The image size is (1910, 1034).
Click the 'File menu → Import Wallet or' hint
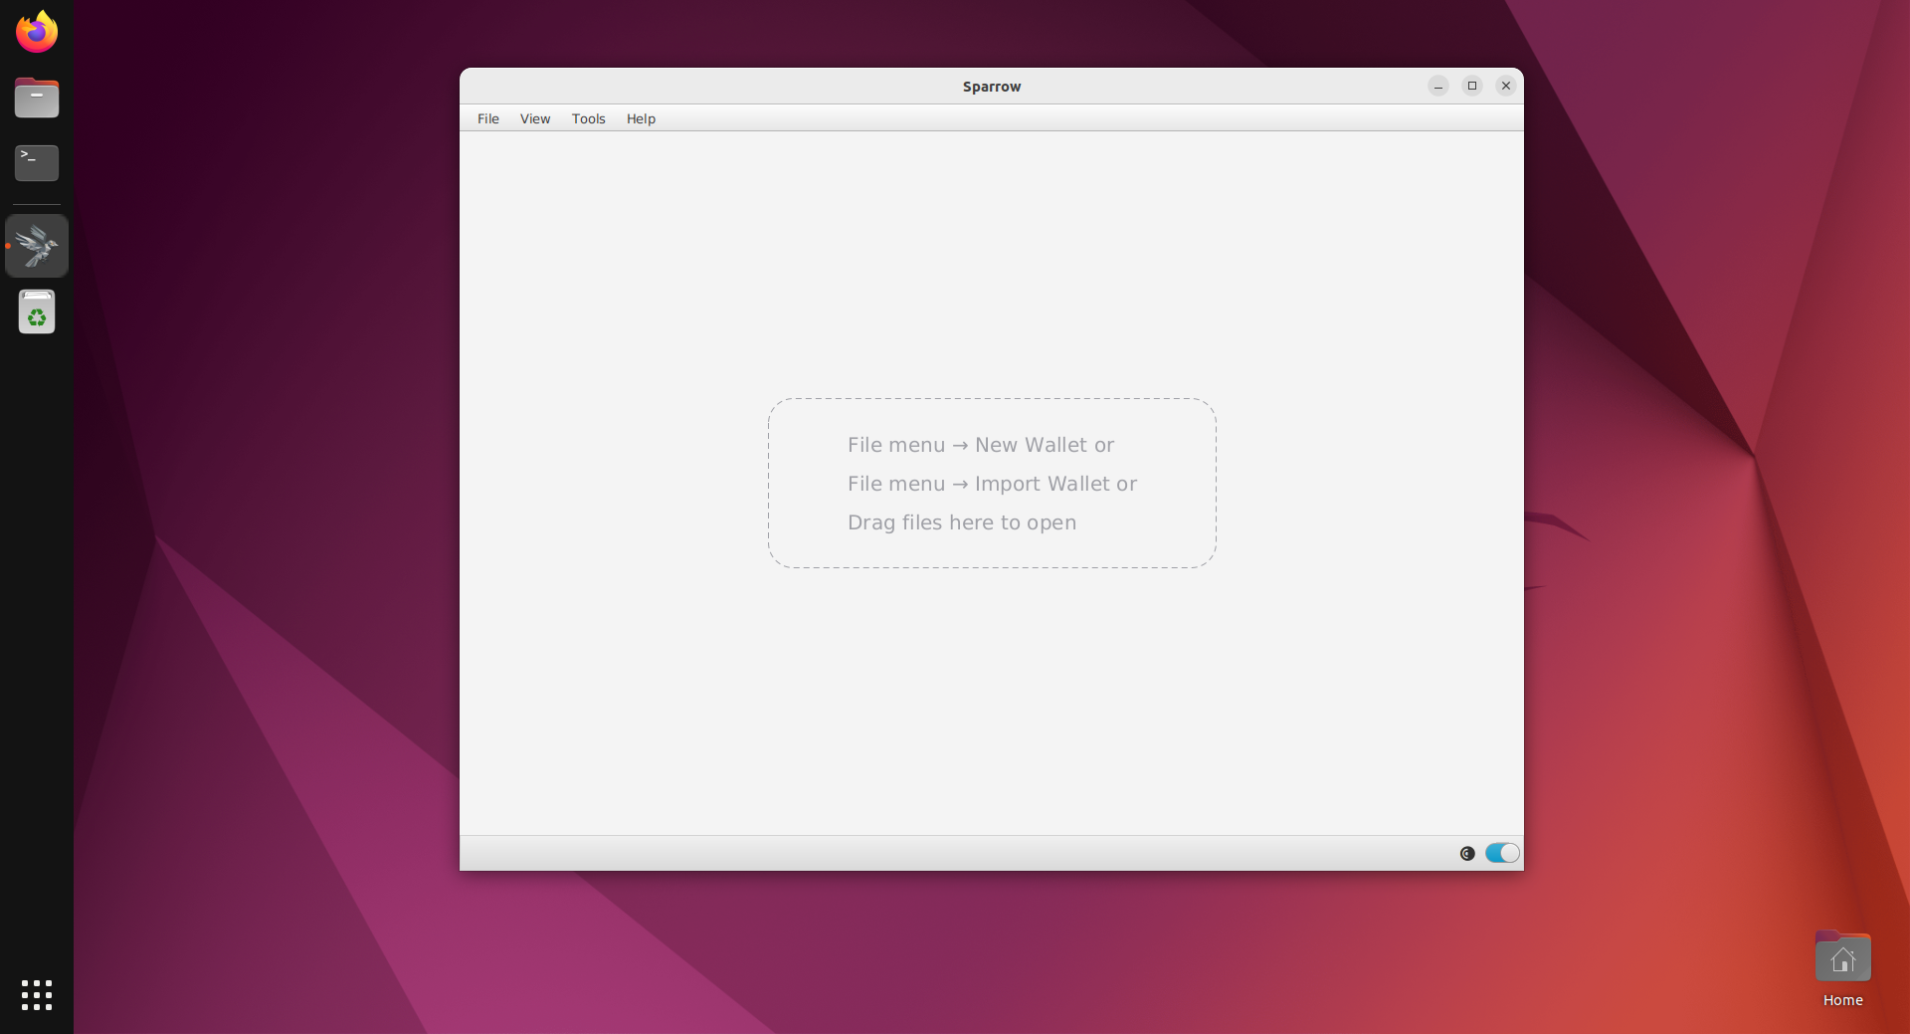pos(992,484)
